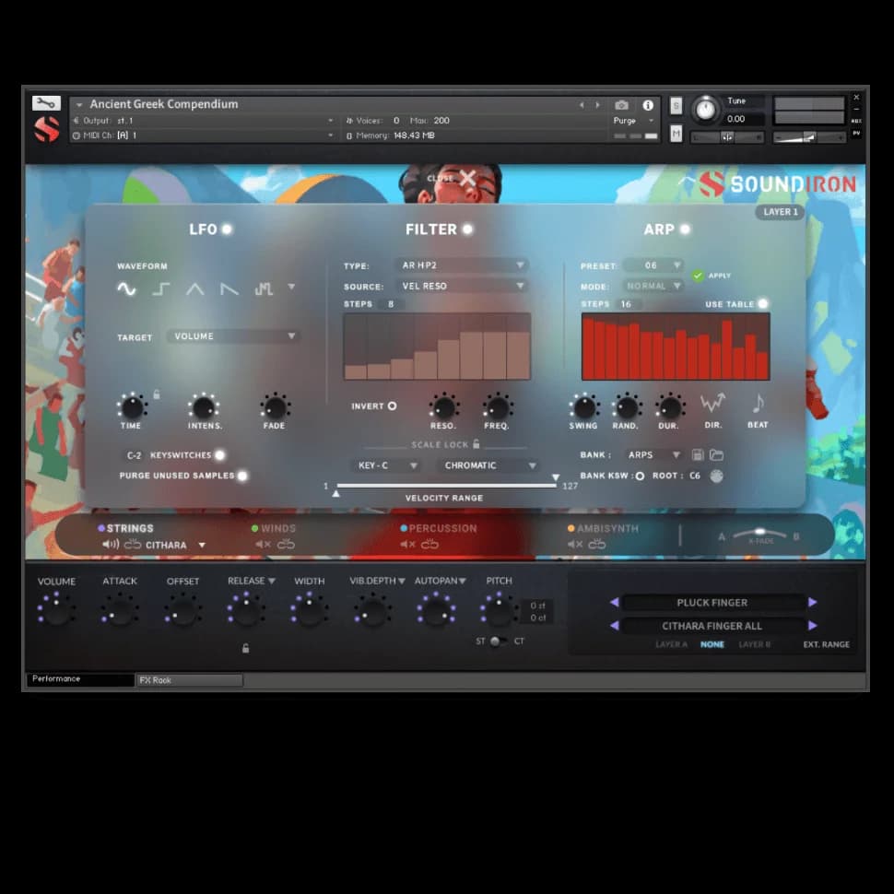Open the LFO Target Volume dropdown
894x894 pixels.
[x=234, y=336]
